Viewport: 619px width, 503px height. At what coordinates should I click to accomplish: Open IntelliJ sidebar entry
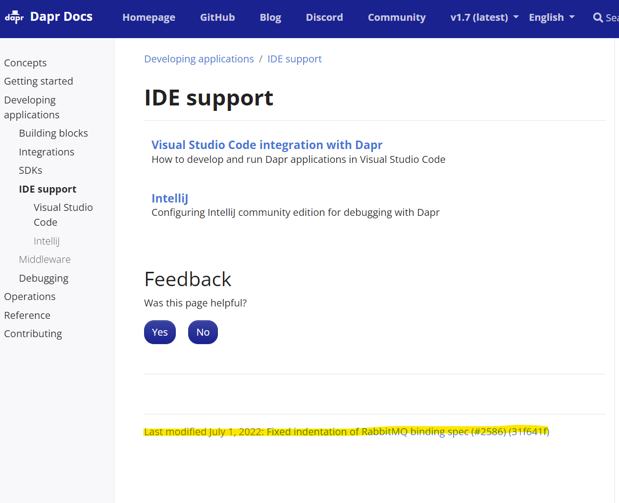47,241
